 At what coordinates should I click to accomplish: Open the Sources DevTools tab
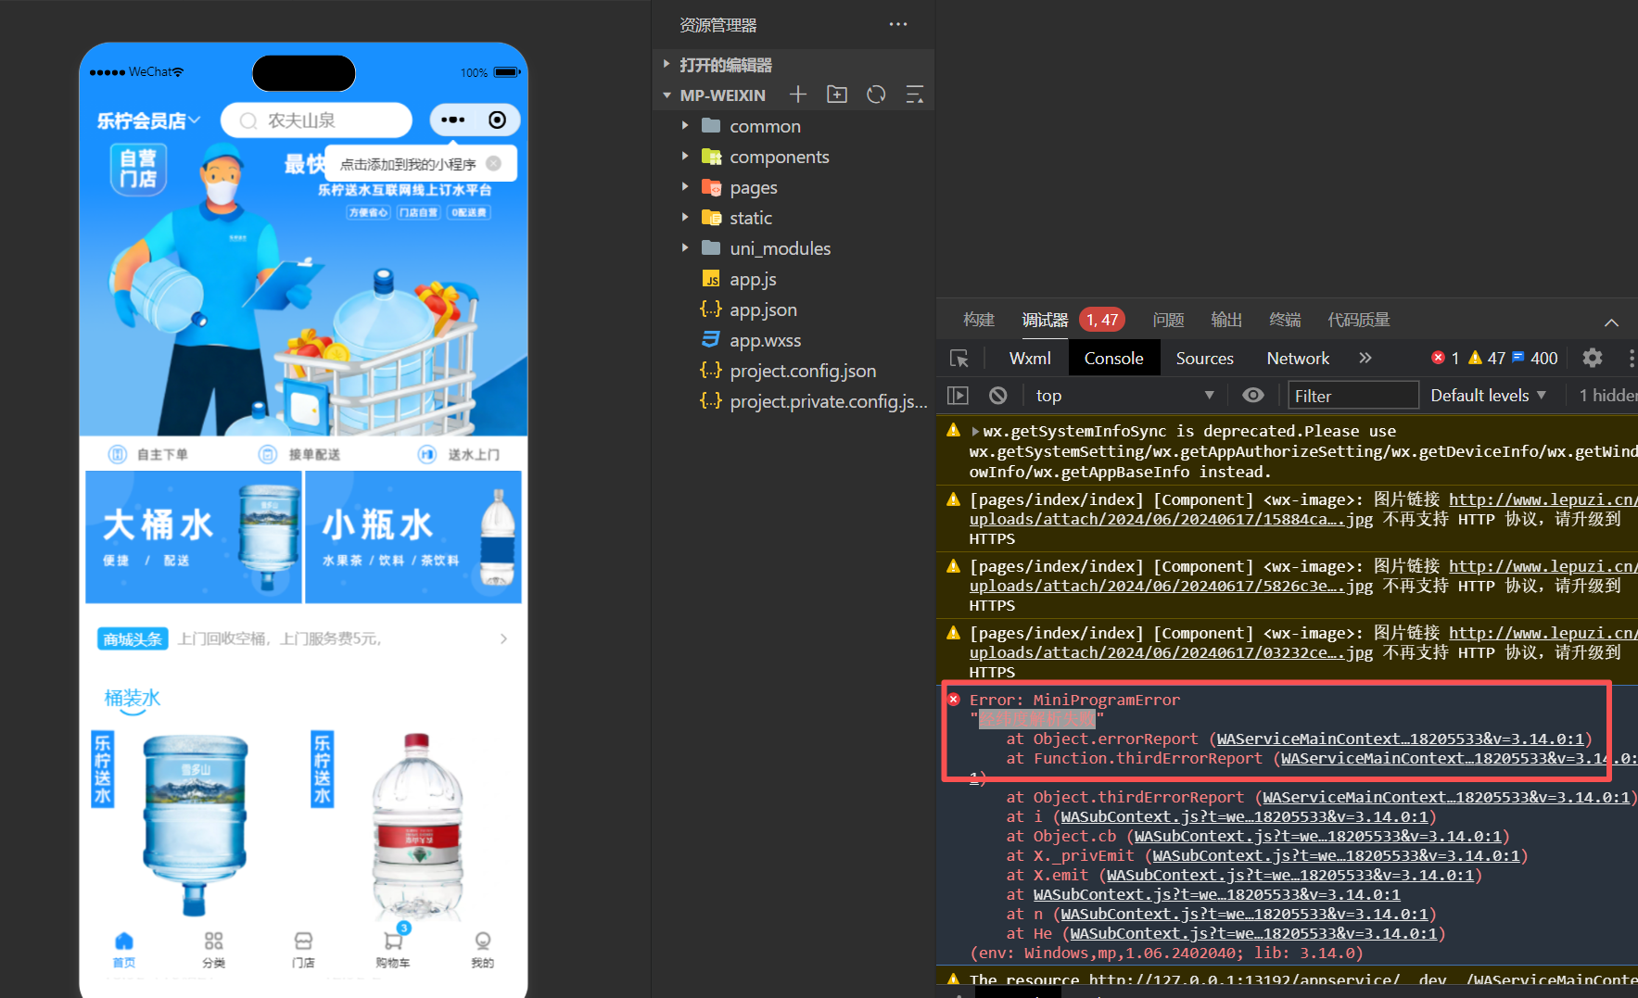(1205, 358)
